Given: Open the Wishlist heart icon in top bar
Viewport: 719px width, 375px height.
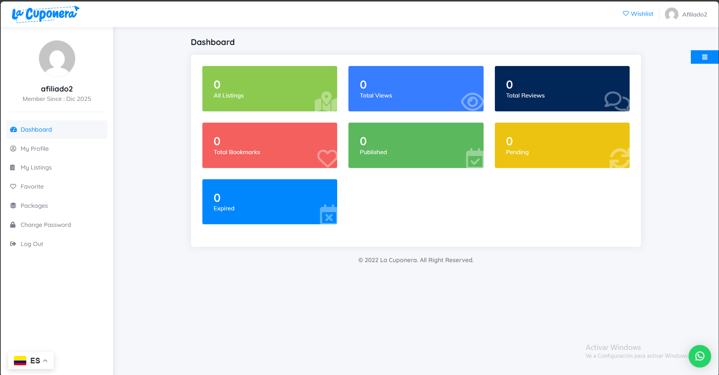Looking at the screenshot, I should (626, 13).
